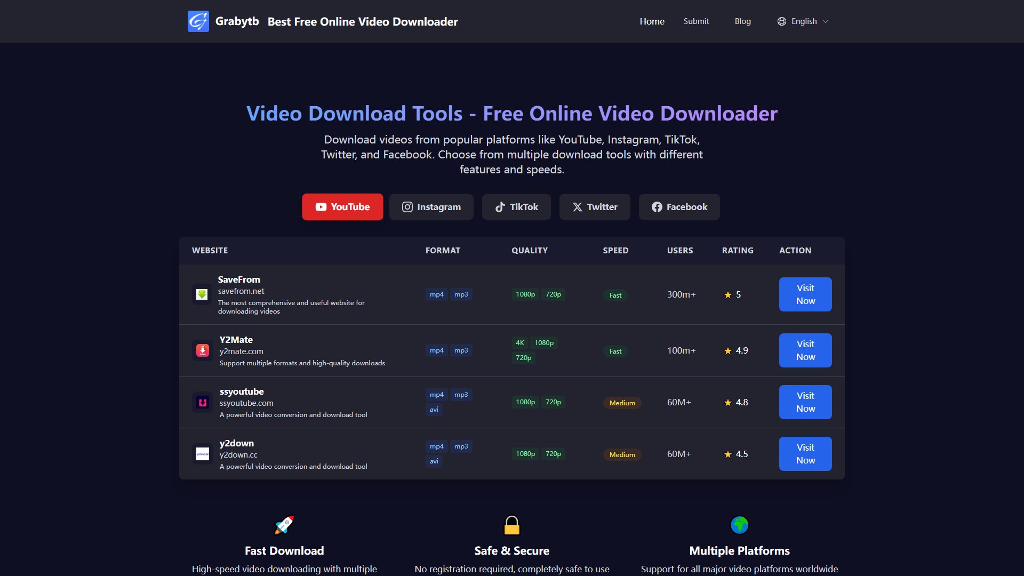Click the y2down site favicon

click(x=202, y=454)
